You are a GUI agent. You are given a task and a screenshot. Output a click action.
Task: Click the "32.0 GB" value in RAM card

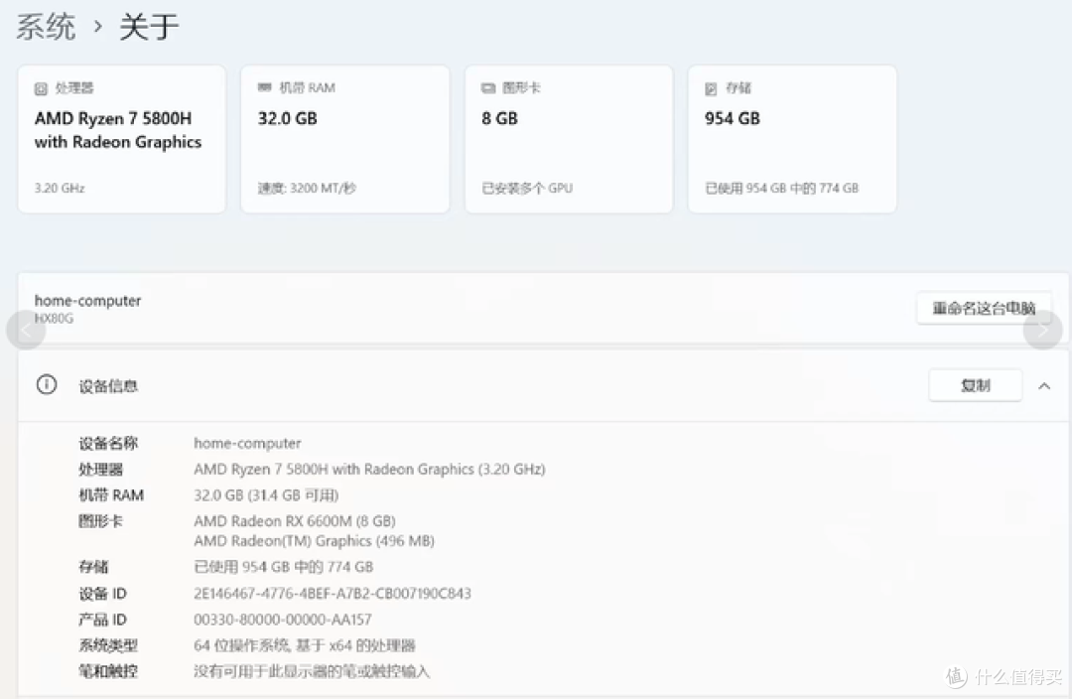(x=287, y=118)
